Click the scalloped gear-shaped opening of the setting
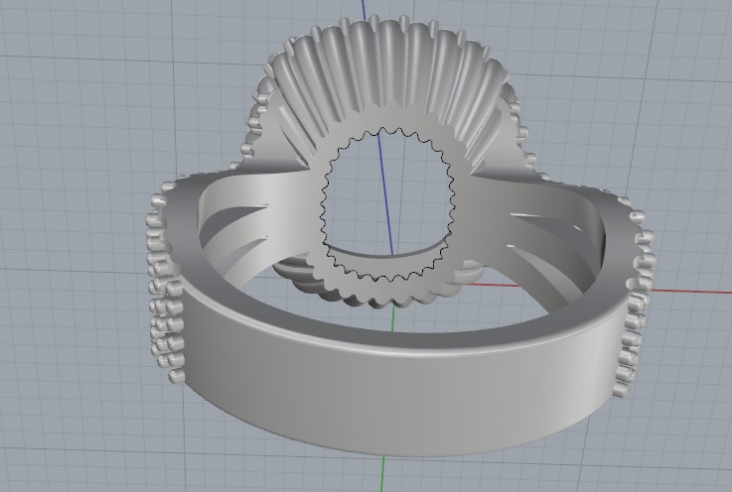Image resolution: width=732 pixels, height=492 pixels. tap(387, 205)
